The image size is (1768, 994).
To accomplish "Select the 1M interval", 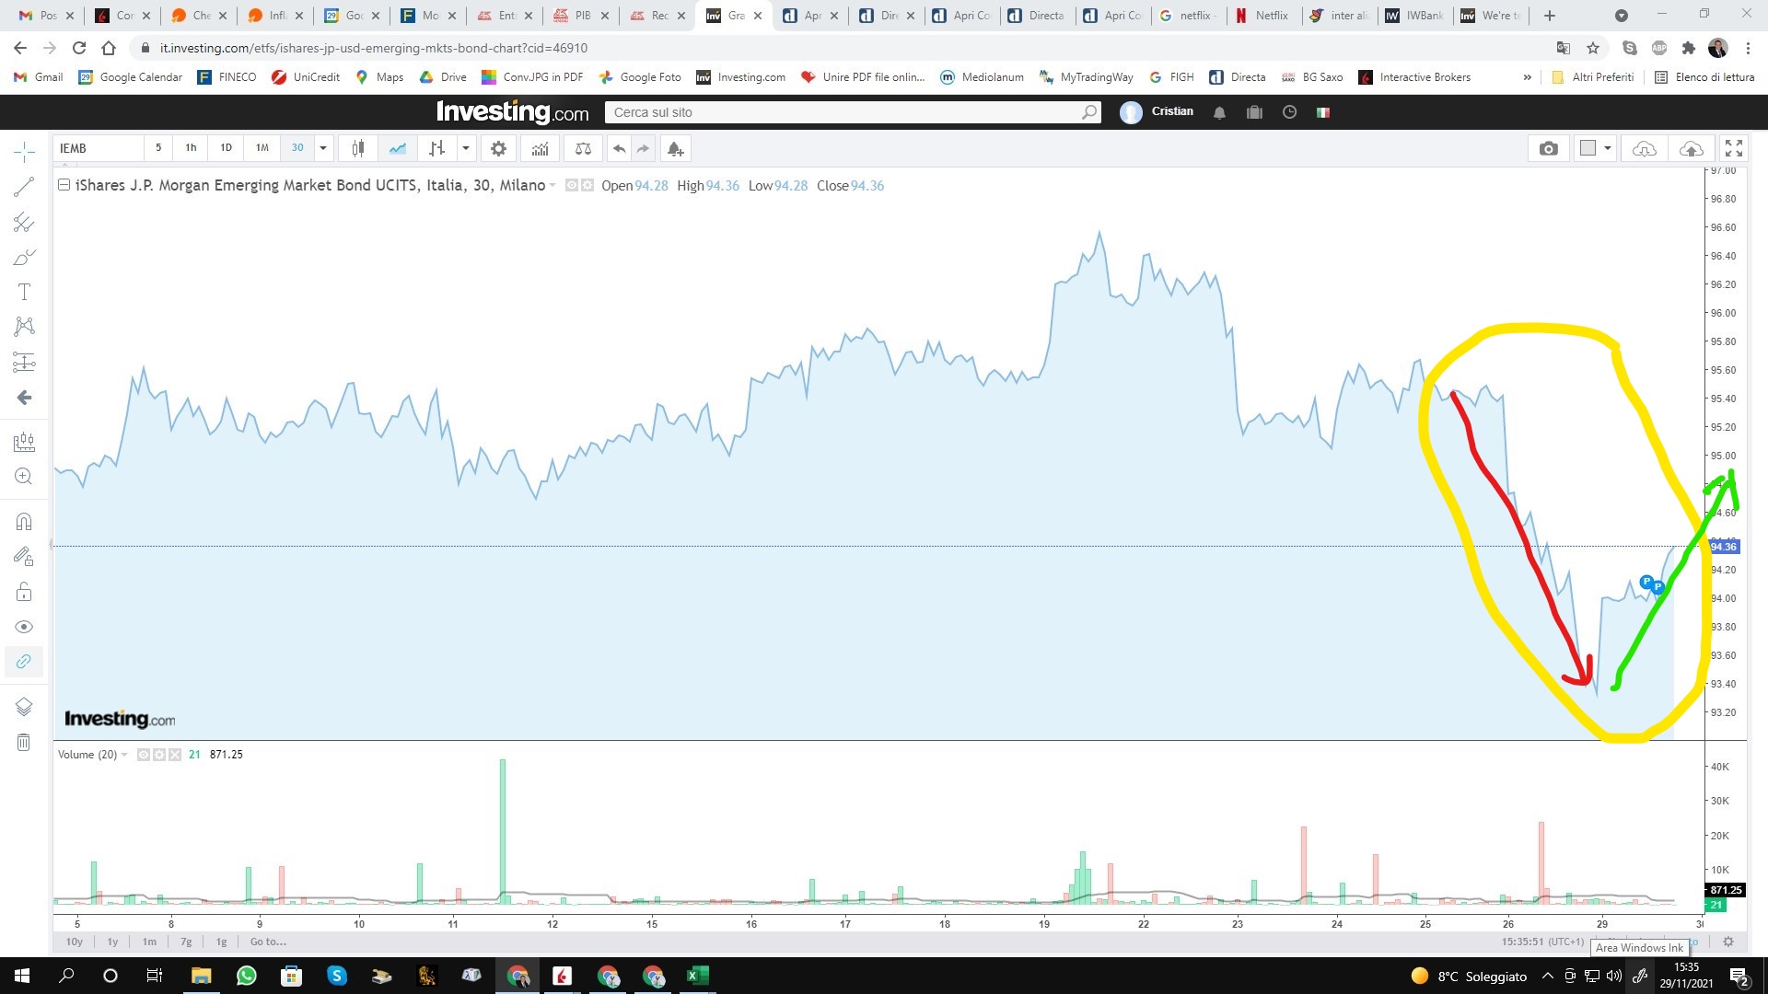I will [x=262, y=147].
